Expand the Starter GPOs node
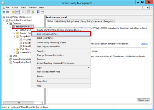 point(14,53)
